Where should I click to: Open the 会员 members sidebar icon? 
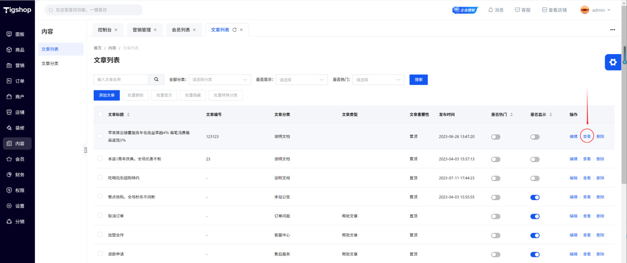[9, 159]
